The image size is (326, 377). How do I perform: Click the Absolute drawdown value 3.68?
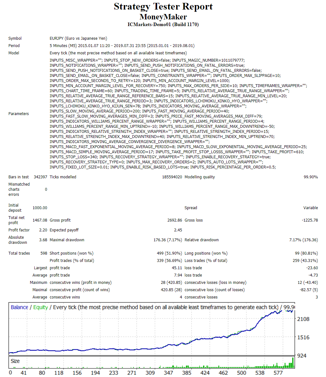(x=43, y=240)
